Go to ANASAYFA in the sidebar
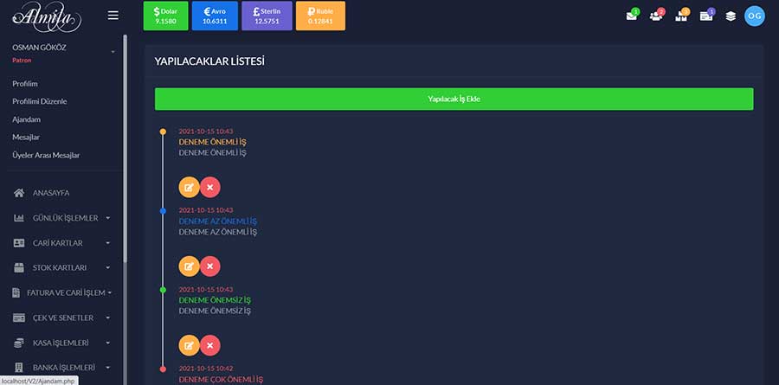 [x=50, y=192]
